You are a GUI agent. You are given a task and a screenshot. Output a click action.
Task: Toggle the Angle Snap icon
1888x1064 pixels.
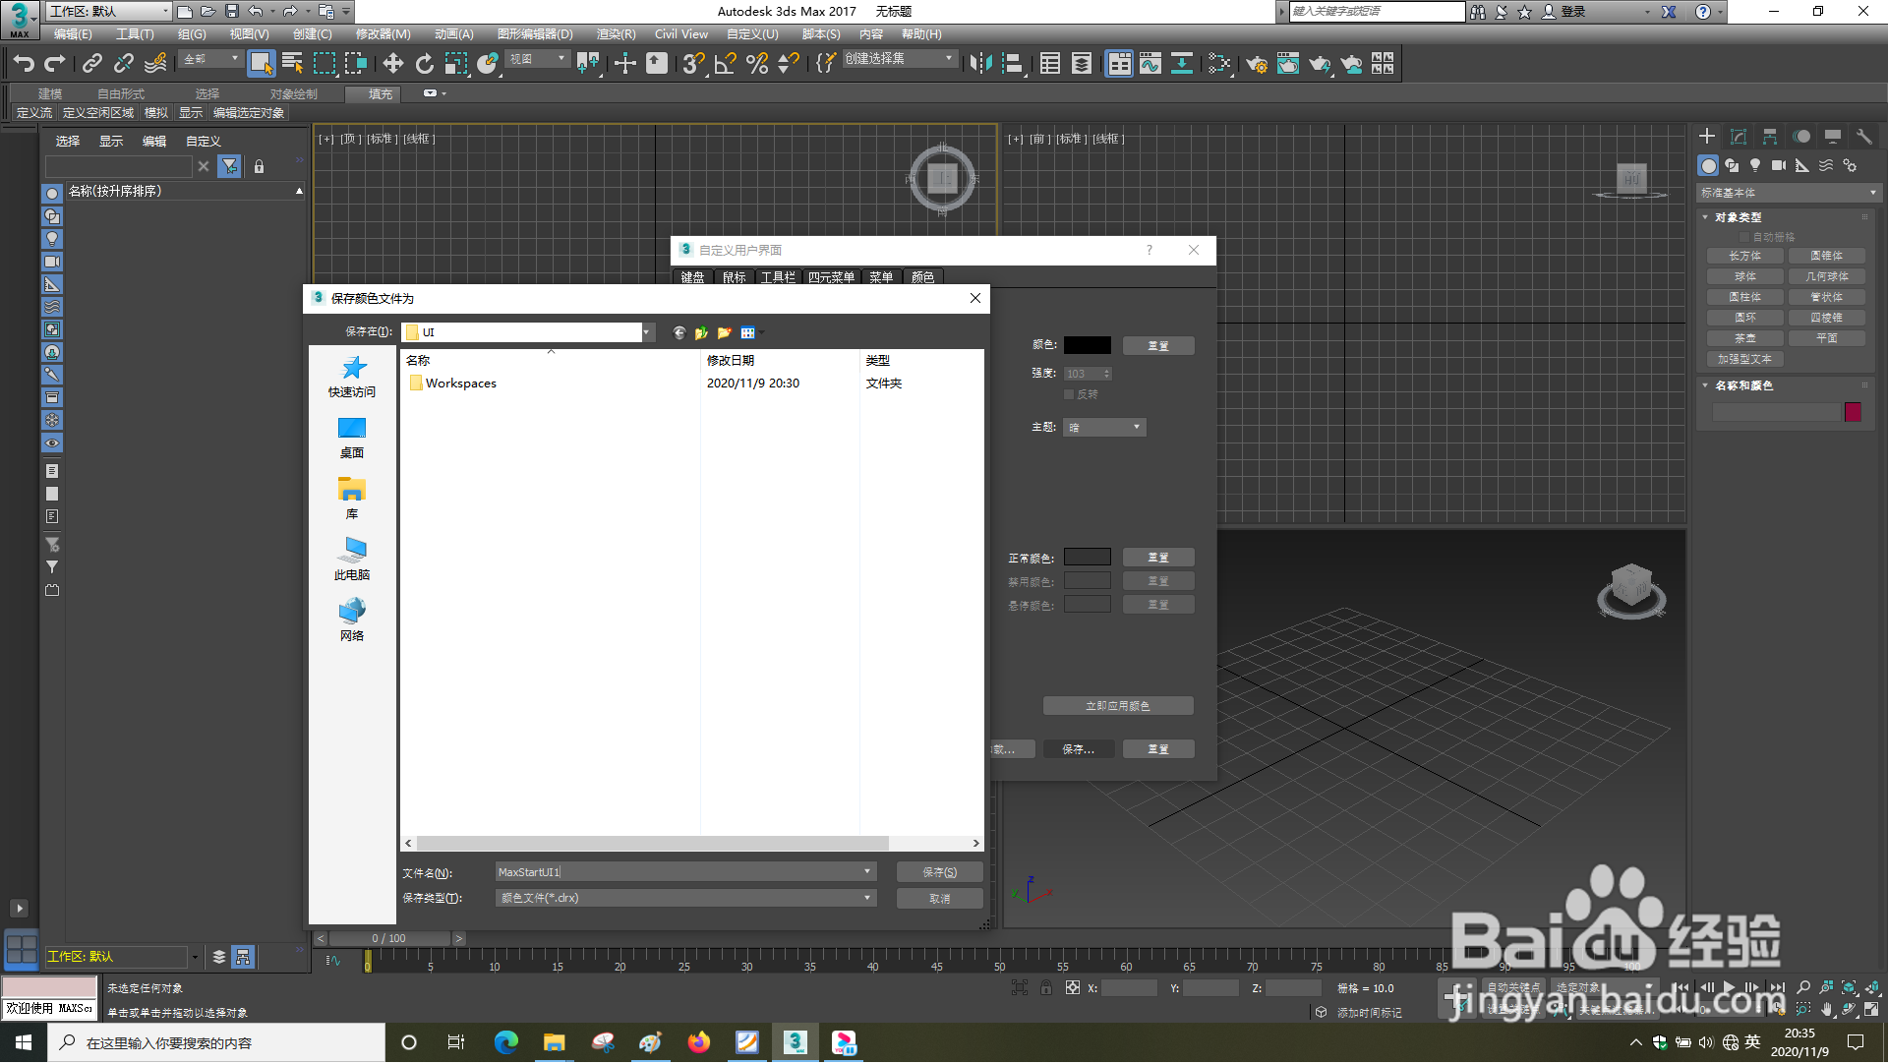pos(725,64)
